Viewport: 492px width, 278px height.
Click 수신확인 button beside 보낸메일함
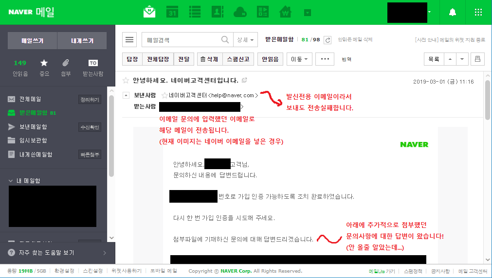pos(90,127)
